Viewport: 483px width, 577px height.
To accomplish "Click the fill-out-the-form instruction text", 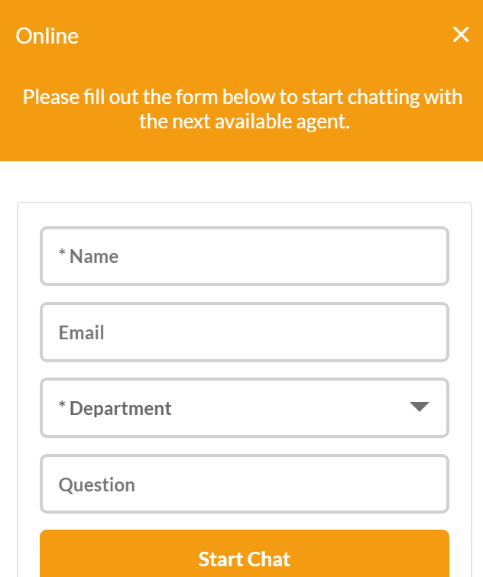I will 242,109.
